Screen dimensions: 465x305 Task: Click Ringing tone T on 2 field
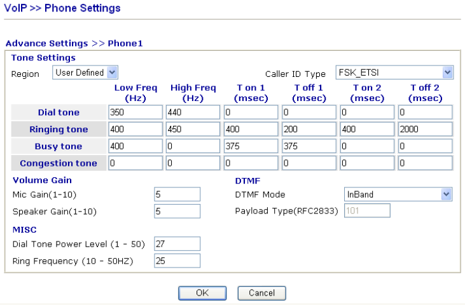[x=366, y=129]
